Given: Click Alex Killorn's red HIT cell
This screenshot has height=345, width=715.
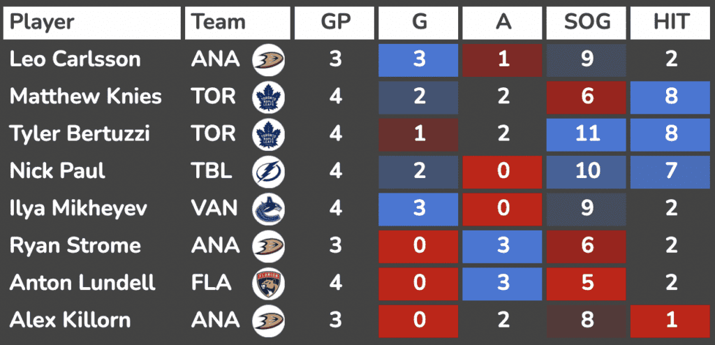Looking at the screenshot, I should tap(671, 321).
